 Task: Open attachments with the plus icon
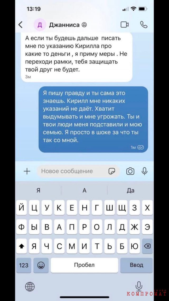pyautogui.click(x=27, y=171)
